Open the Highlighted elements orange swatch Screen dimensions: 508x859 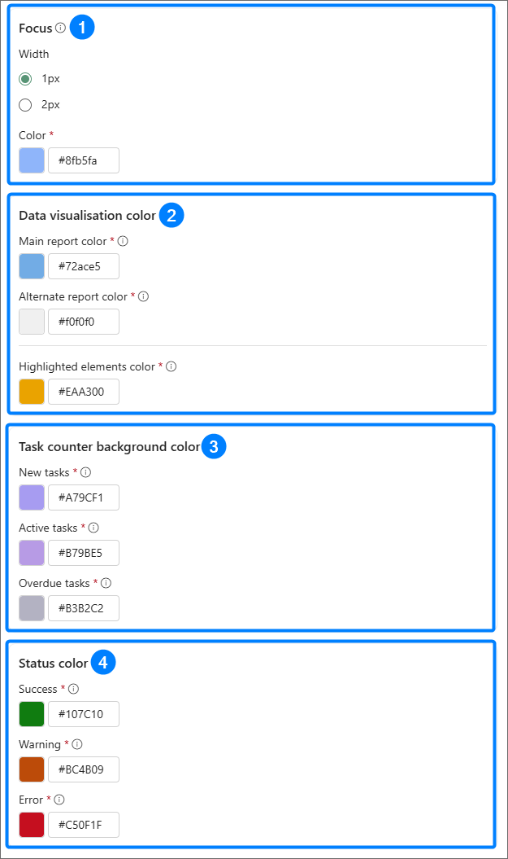32,392
